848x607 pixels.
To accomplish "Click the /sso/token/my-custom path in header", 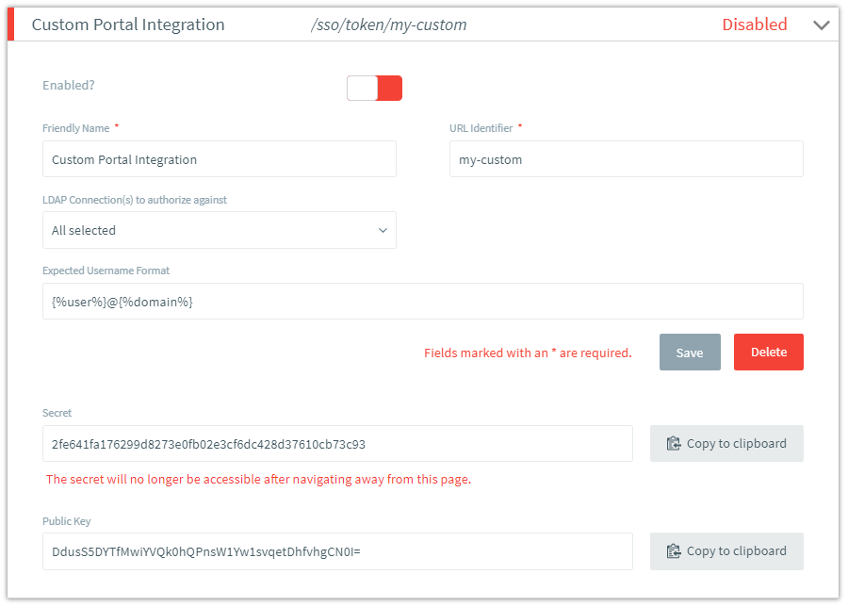I will [388, 25].
